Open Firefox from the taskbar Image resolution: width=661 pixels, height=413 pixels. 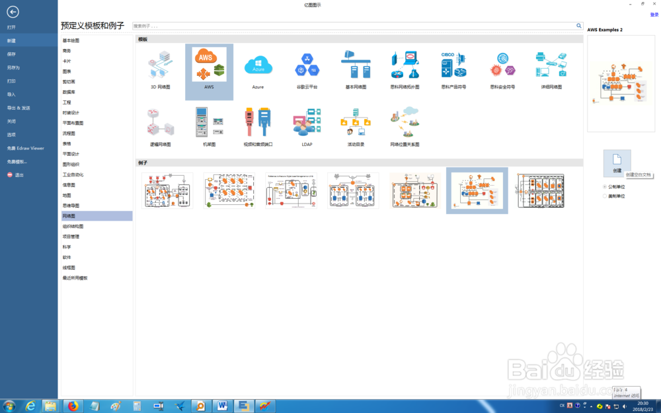pyautogui.click(x=73, y=406)
